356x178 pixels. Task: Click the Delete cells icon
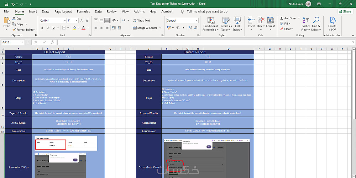point(261,20)
